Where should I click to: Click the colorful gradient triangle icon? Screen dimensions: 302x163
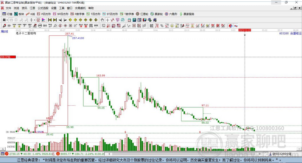coord(44,20)
